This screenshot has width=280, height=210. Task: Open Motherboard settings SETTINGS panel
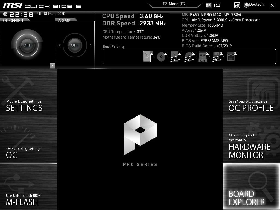28,92
